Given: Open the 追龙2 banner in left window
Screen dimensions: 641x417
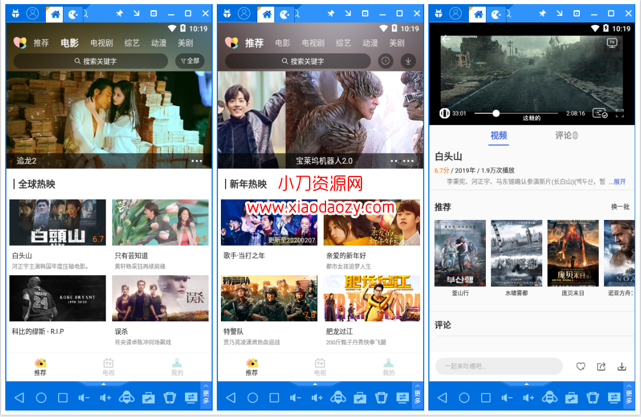Looking at the screenshot, I should (109, 120).
